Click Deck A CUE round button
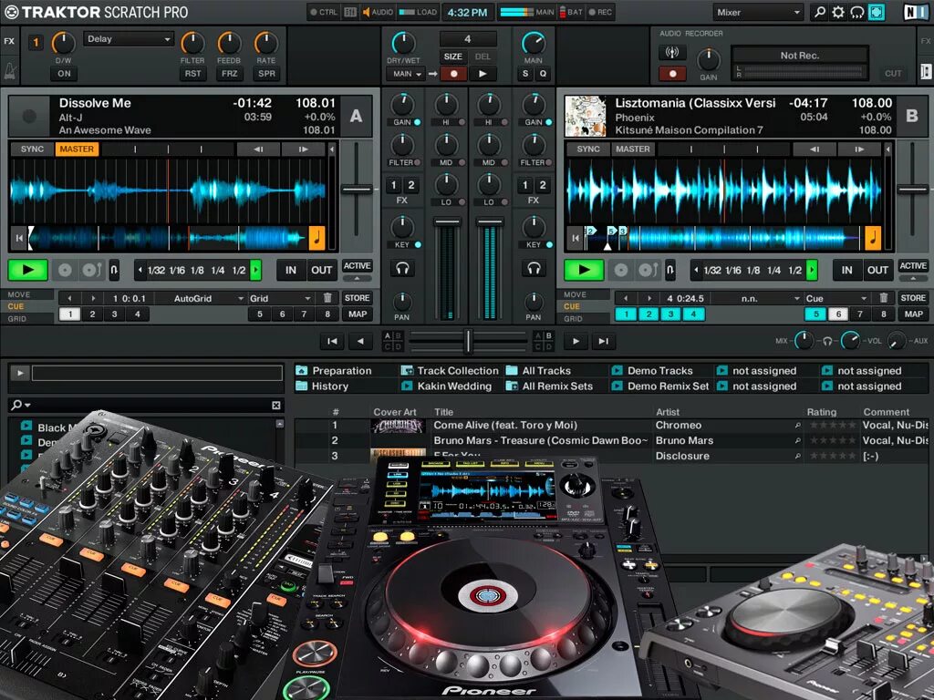 coord(65,270)
